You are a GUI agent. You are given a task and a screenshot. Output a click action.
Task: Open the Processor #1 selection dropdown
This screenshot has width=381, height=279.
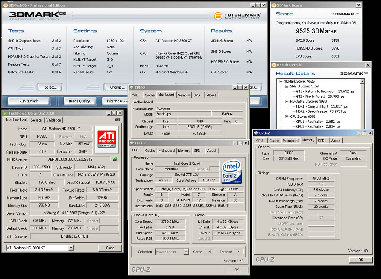pos(186,252)
